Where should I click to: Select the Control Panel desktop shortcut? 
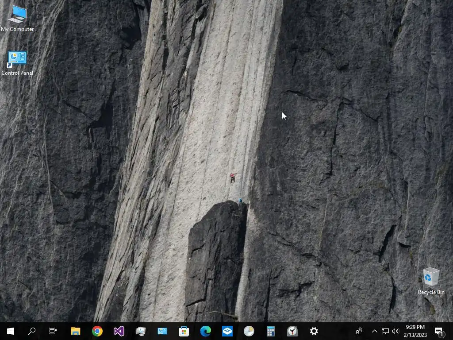coord(17,63)
